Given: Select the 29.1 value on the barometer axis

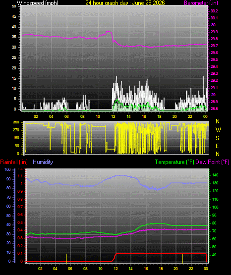Looking at the screenshot, I should (x=214, y=88).
